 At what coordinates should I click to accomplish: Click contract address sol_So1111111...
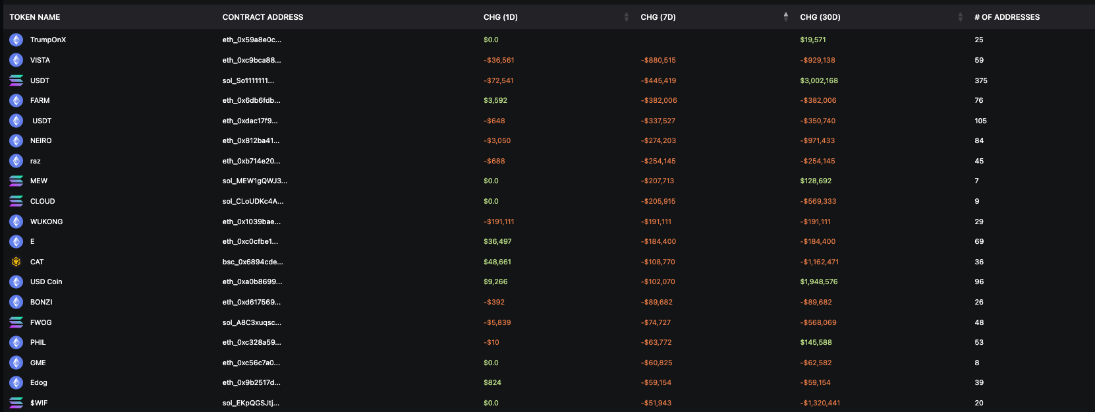pos(248,80)
